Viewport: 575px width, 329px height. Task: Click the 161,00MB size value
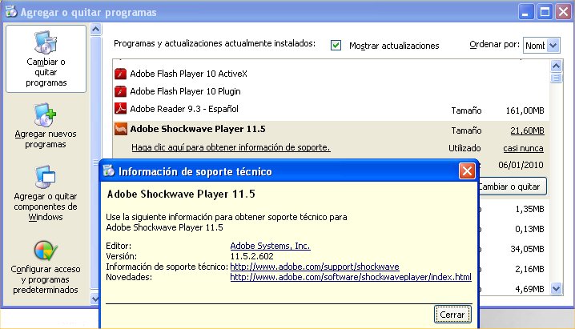525,110
